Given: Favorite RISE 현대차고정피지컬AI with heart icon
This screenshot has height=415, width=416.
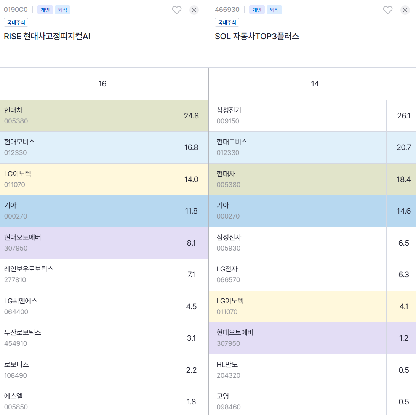Looking at the screenshot, I should tap(177, 10).
